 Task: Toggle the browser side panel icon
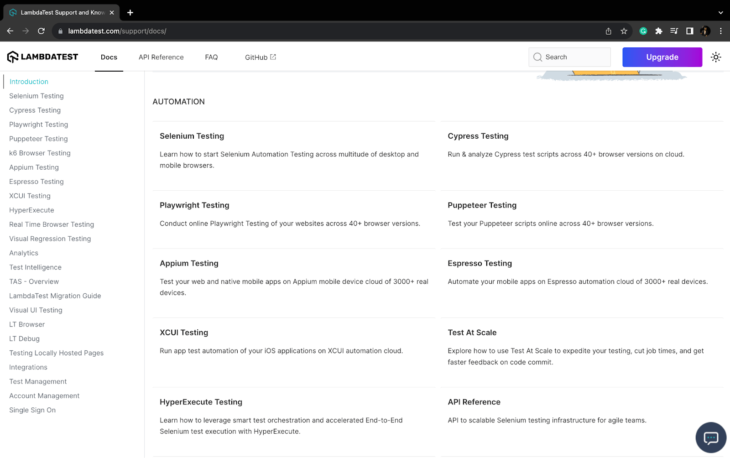(x=689, y=31)
